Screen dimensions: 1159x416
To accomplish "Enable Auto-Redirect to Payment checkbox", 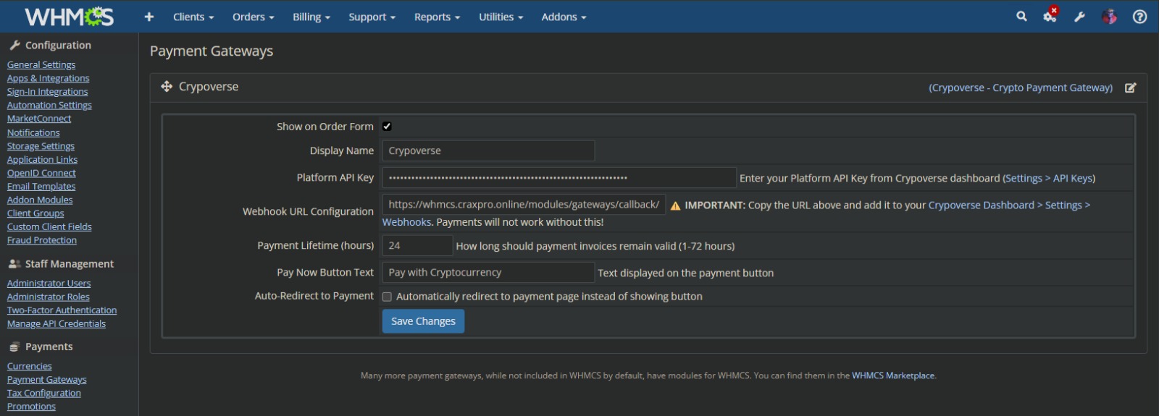I will pyautogui.click(x=387, y=297).
